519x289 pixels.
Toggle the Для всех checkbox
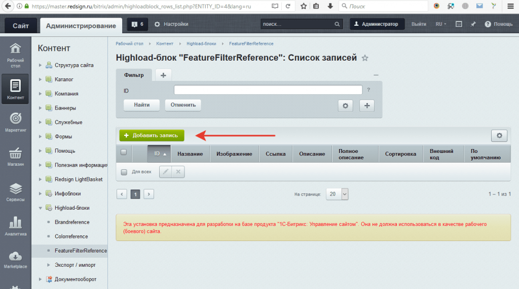[124, 172]
